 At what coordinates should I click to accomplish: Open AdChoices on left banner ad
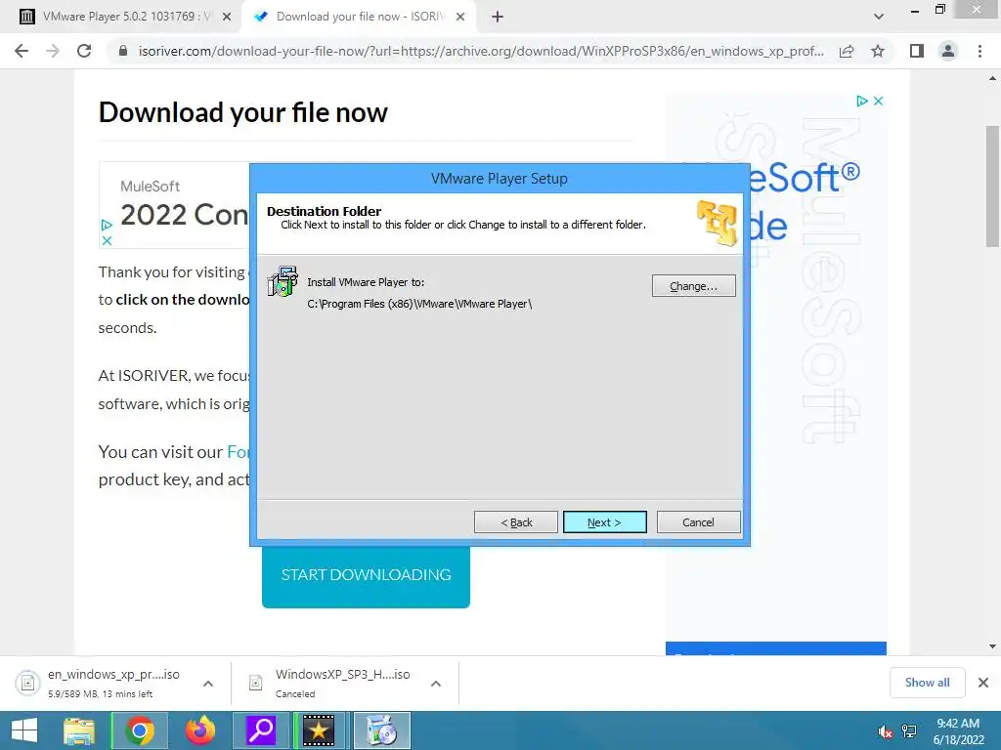pyautogui.click(x=107, y=225)
